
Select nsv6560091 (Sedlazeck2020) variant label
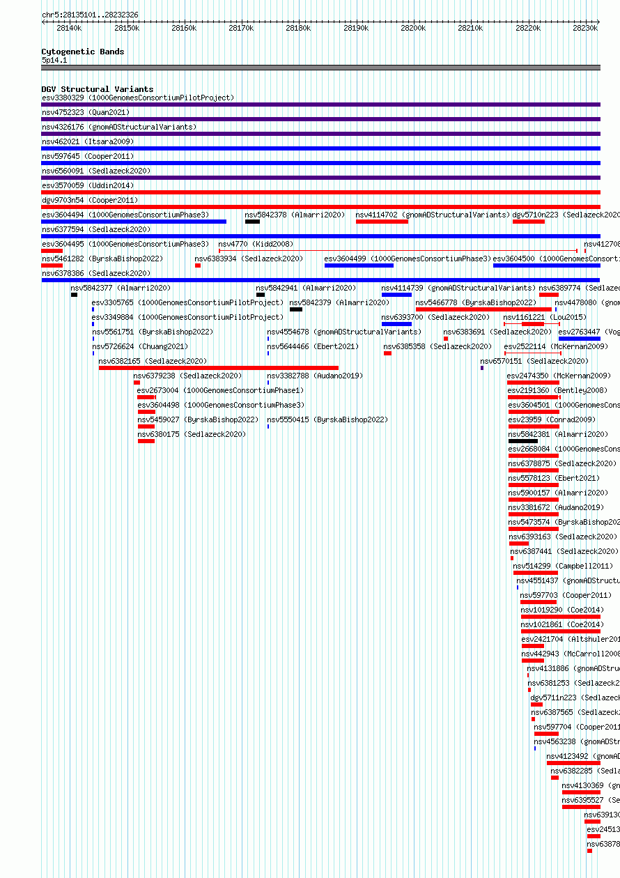(96, 171)
